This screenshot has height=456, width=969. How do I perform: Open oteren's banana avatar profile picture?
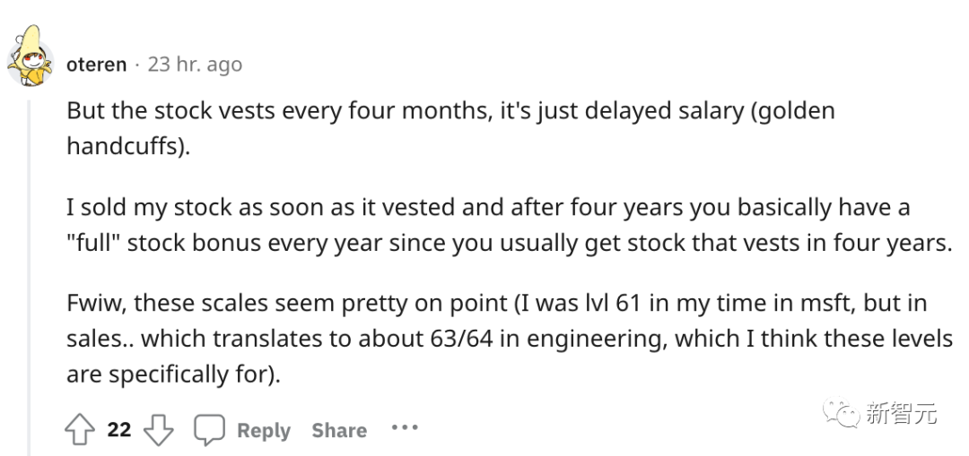30,56
